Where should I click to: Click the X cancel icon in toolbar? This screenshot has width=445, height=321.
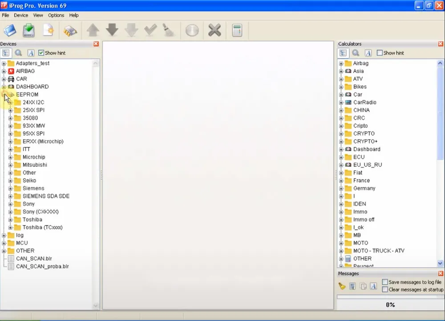(214, 30)
